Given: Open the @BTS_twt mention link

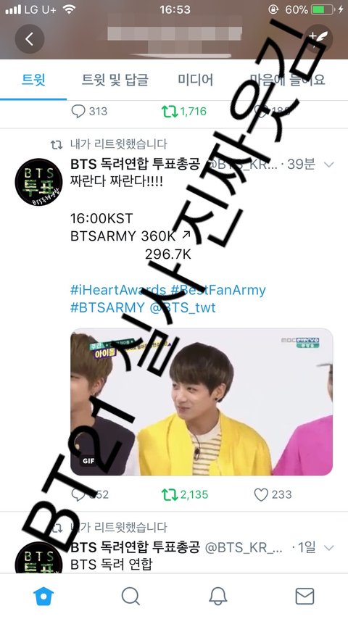Looking at the screenshot, I should coord(183,307).
